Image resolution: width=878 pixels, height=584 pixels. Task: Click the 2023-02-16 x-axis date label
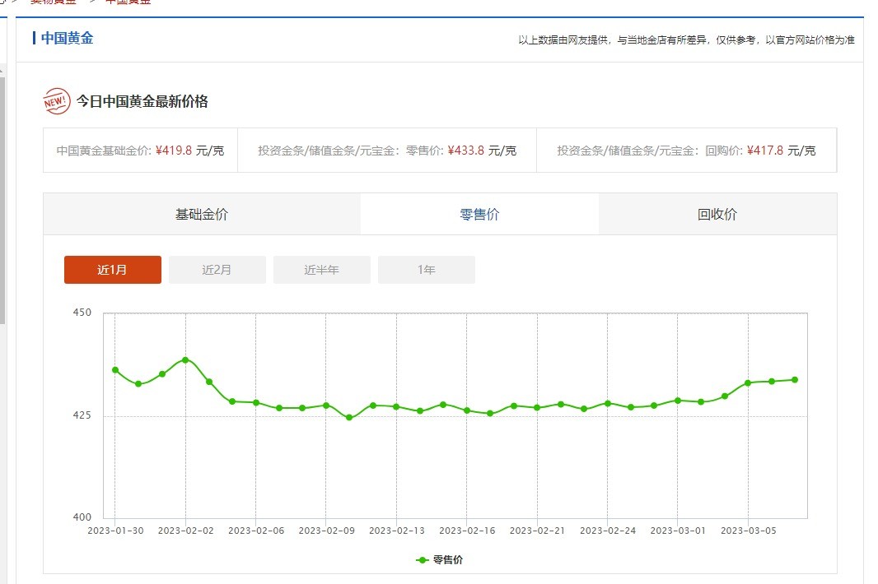click(x=467, y=531)
